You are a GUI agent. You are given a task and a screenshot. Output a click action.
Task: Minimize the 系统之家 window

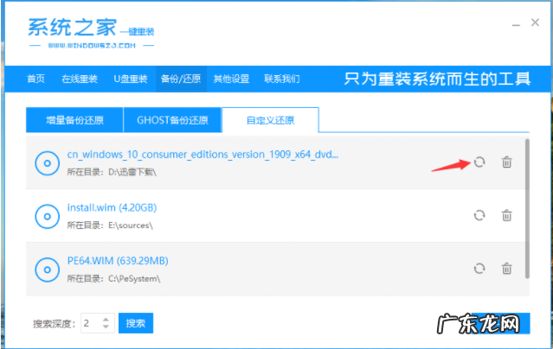click(516, 24)
